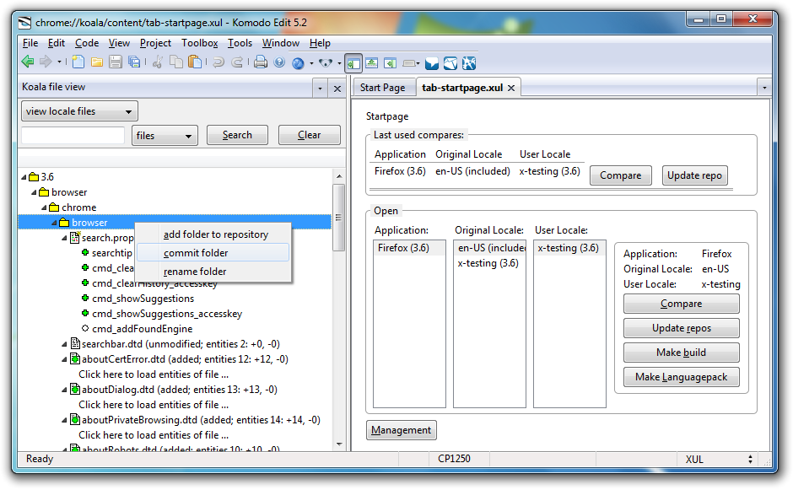793x490 pixels.
Task: Close the Koala file view panel
Action: [x=337, y=89]
